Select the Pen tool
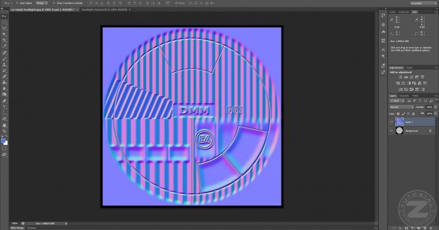 point(4,101)
